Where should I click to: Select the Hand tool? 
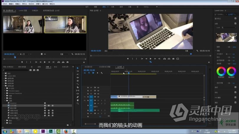pyautogui.click(x=78, y=100)
